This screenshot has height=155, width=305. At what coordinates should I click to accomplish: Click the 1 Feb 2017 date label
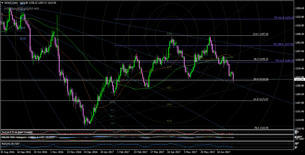pyautogui.click(x=124, y=152)
